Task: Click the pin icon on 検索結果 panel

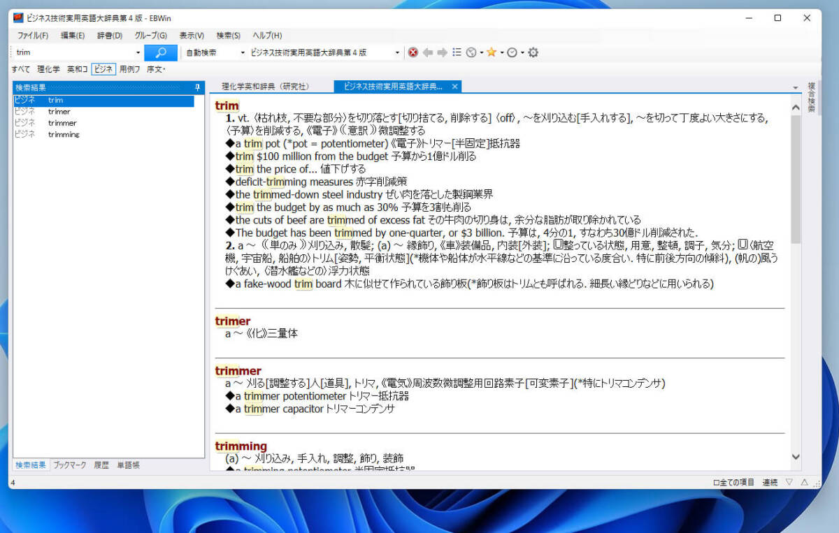Action: [198, 87]
